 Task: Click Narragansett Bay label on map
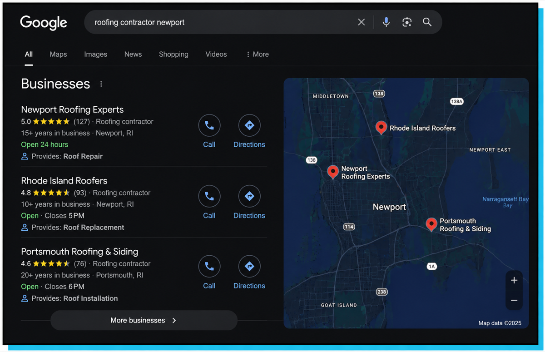point(505,202)
